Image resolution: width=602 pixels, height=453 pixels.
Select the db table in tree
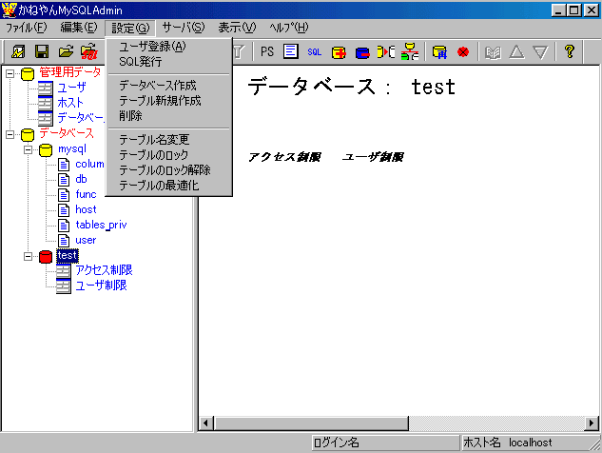[x=81, y=180]
